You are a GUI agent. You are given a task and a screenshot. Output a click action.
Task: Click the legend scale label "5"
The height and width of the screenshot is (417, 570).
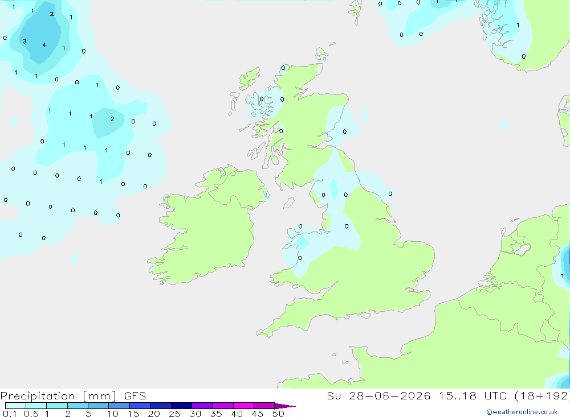click(x=88, y=414)
